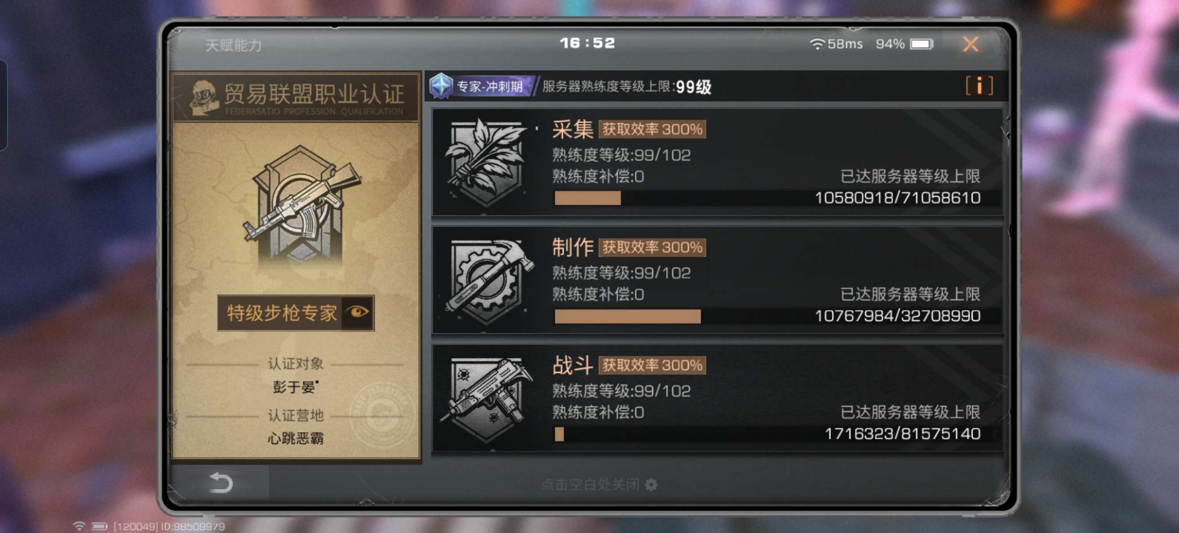Click the 专家-冲刺期 diamond badge icon
Screen dimensions: 1179x533
(x=441, y=86)
